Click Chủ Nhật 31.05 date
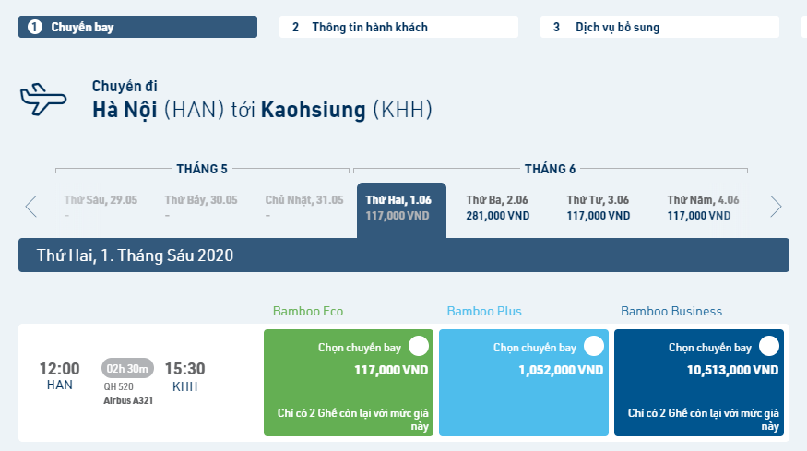 click(303, 207)
